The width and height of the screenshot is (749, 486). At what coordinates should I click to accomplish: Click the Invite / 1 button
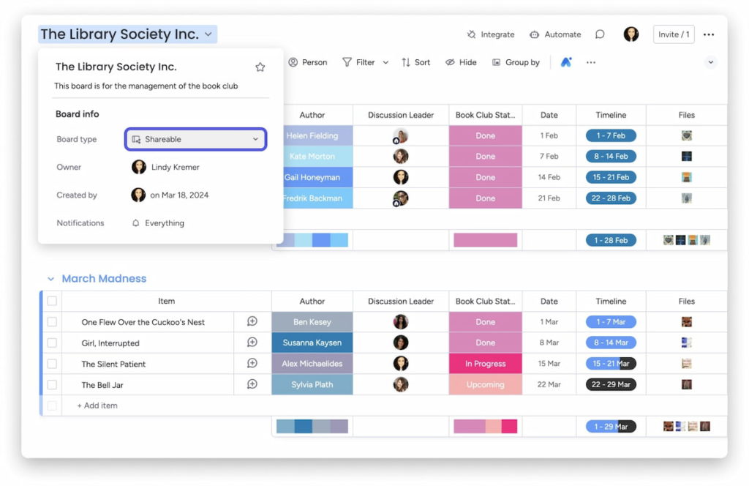[673, 34]
